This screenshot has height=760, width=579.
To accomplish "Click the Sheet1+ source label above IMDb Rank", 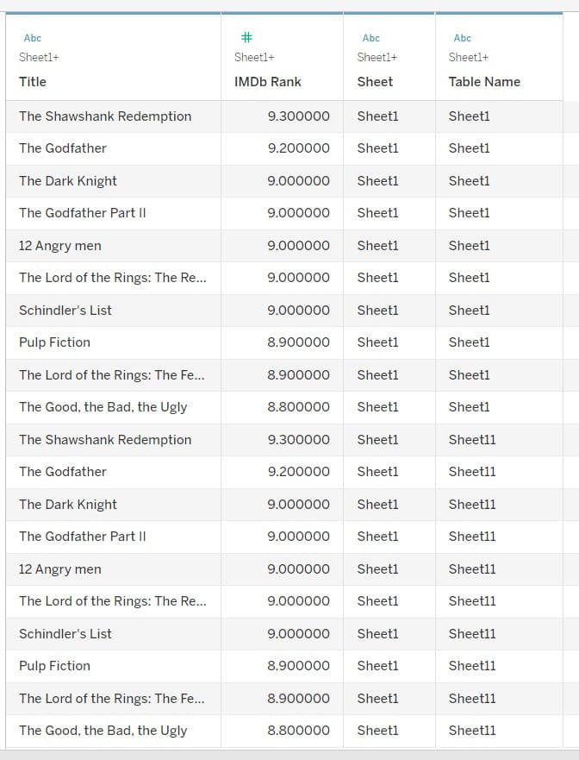I will pyautogui.click(x=254, y=58).
